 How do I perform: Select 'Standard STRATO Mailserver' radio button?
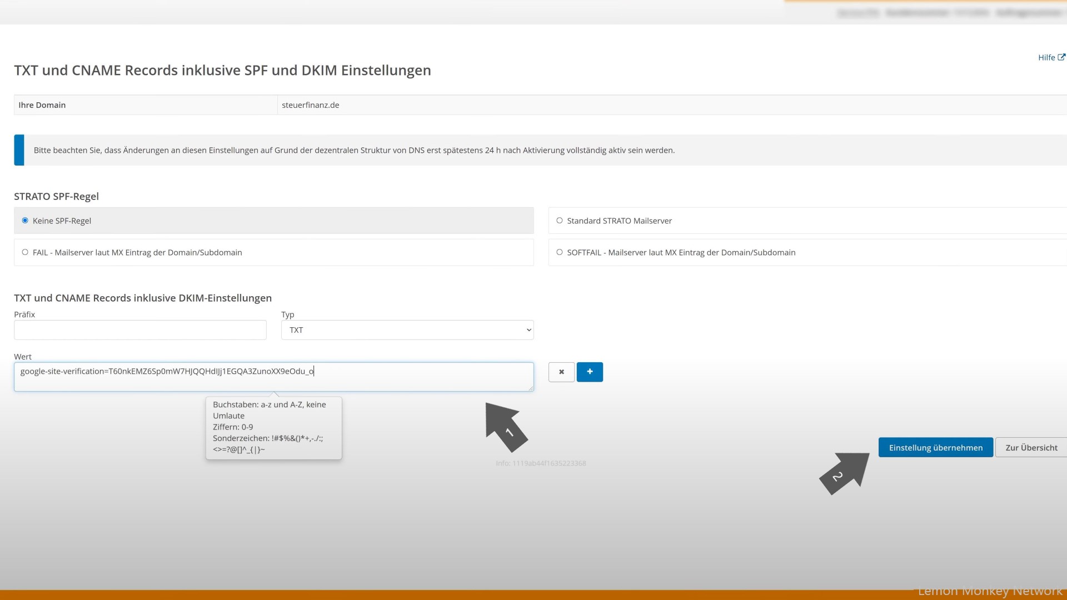pyautogui.click(x=559, y=221)
